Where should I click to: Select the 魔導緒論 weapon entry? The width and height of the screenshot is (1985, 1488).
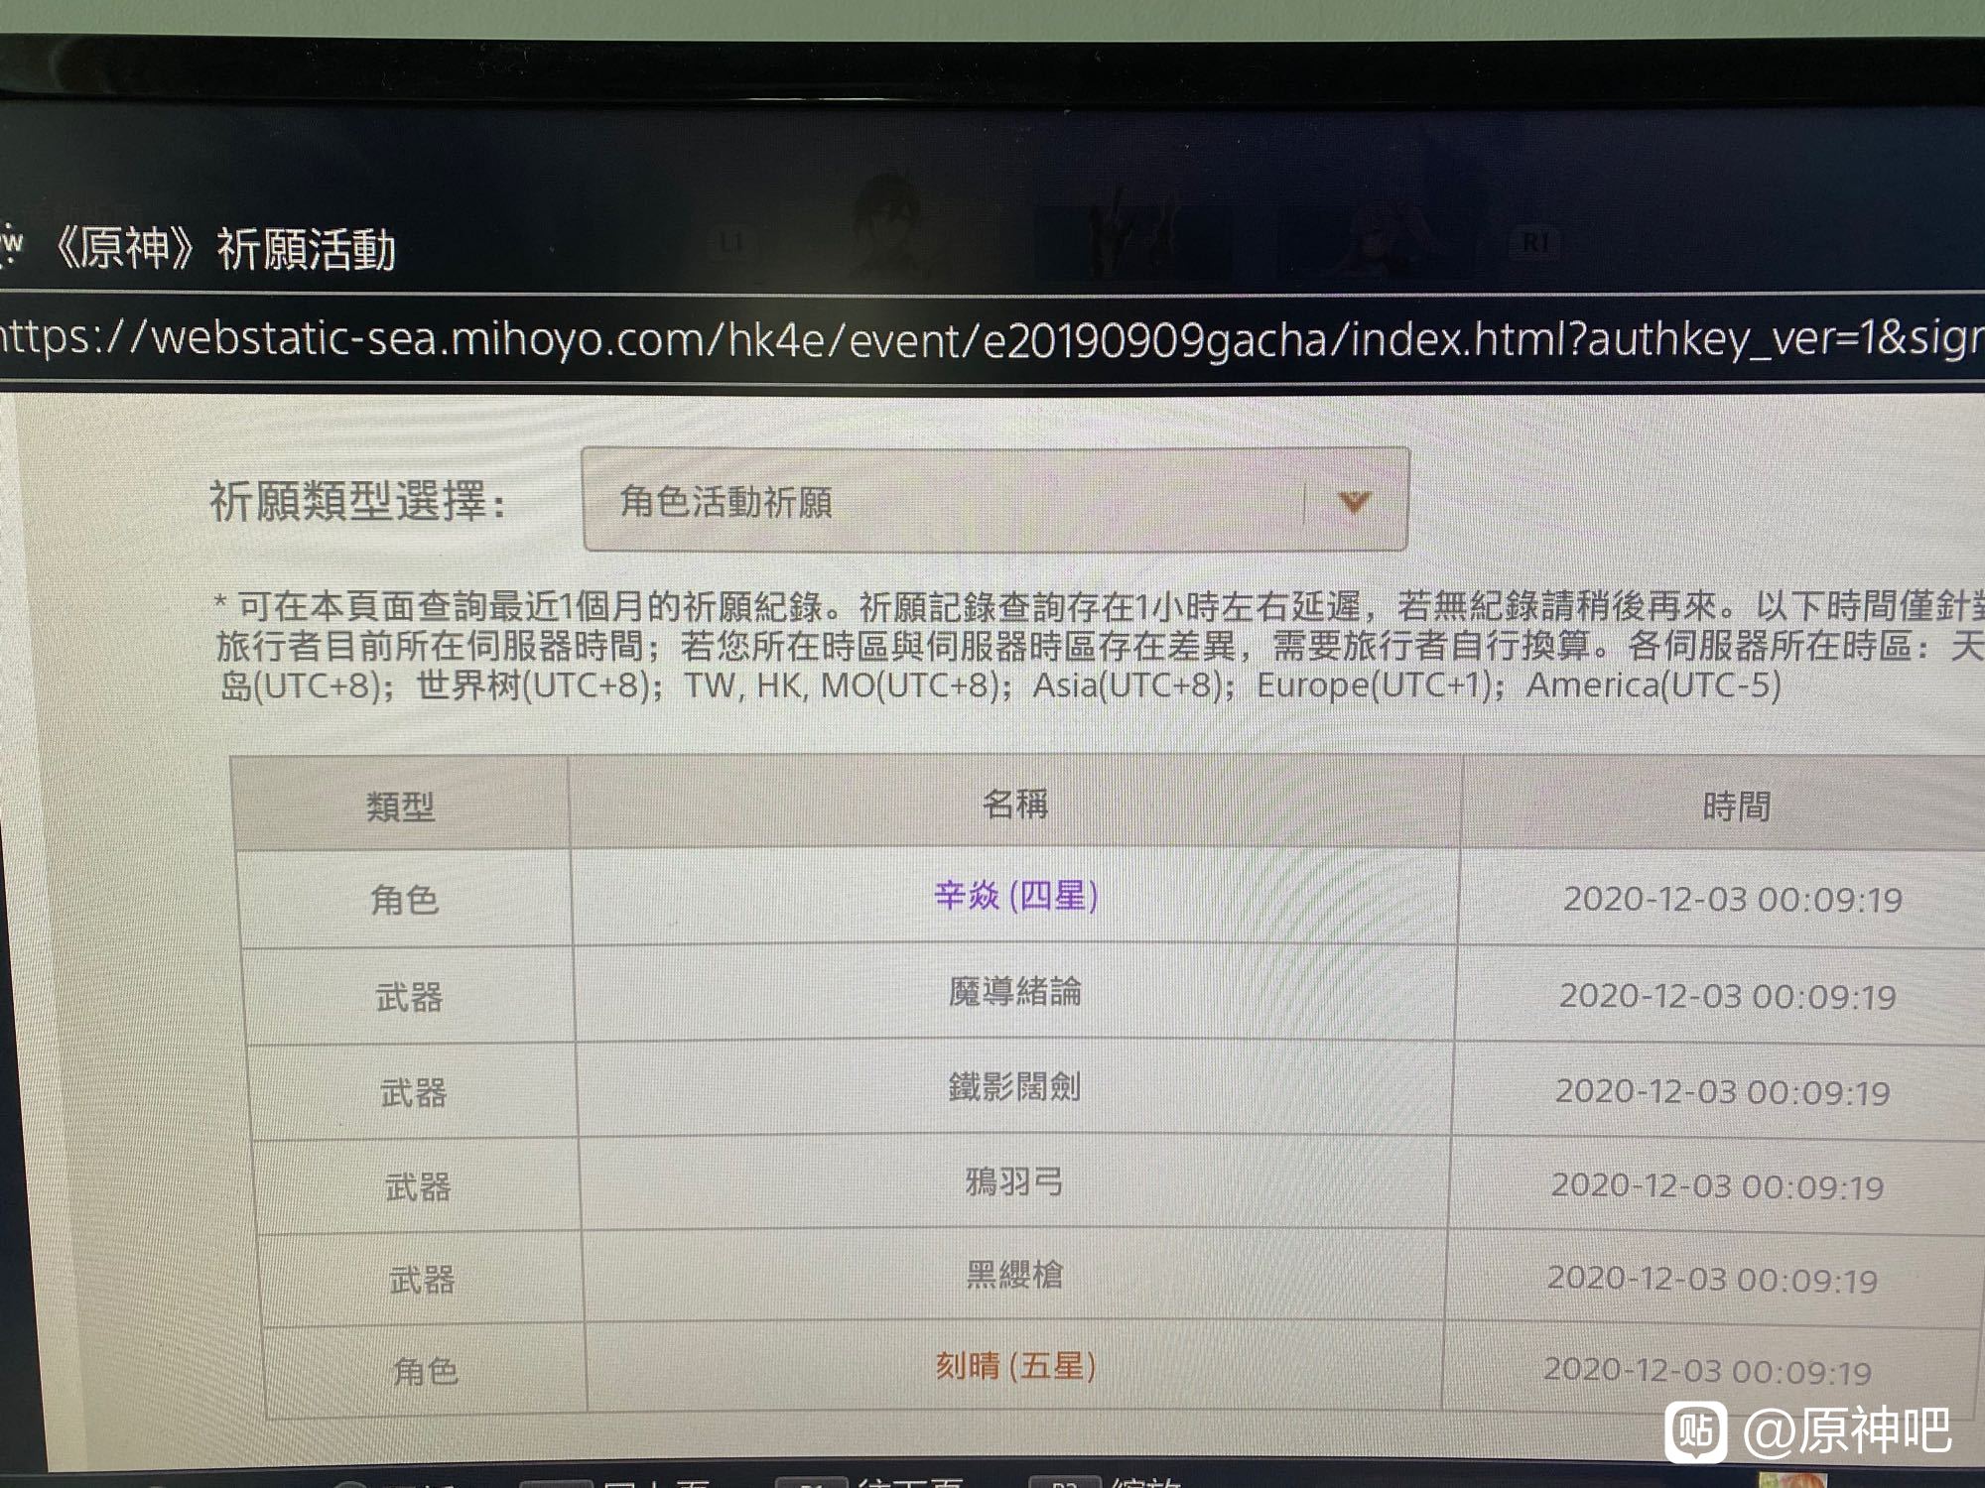(1014, 991)
